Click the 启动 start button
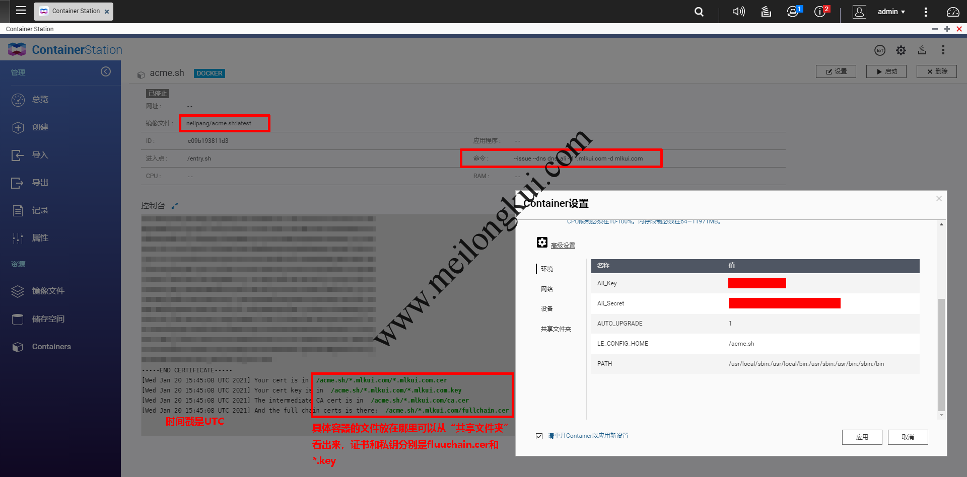Image resolution: width=967 pixels, height=477 pixels. pyautogui.click(x=886, y=71)
